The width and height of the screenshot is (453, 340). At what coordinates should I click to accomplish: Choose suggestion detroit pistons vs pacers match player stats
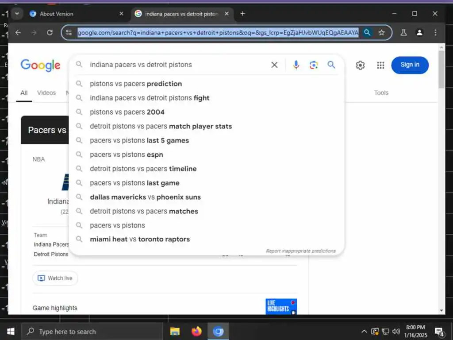[x=207, y=126]
